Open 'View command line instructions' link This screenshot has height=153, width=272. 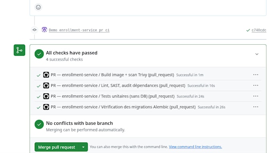pyautogui.click(x=195, y=147)
